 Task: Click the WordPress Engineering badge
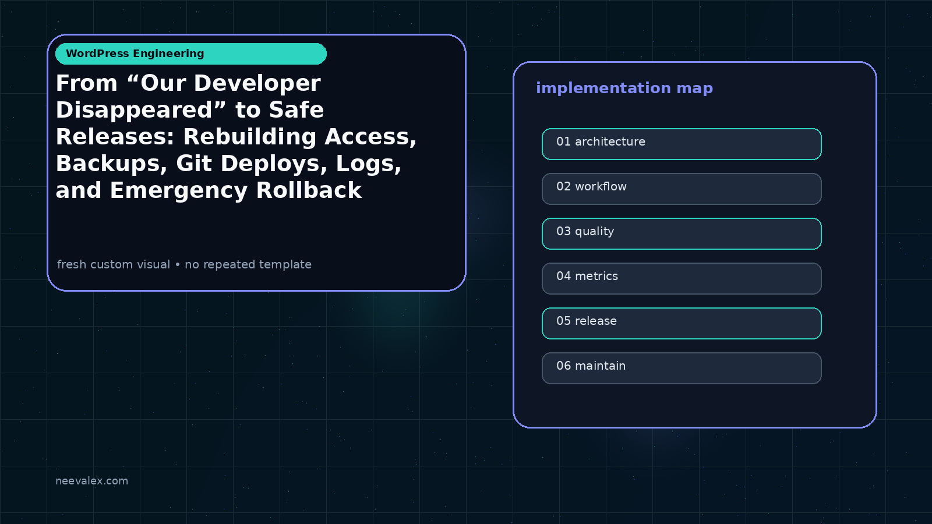click(191, 54)
